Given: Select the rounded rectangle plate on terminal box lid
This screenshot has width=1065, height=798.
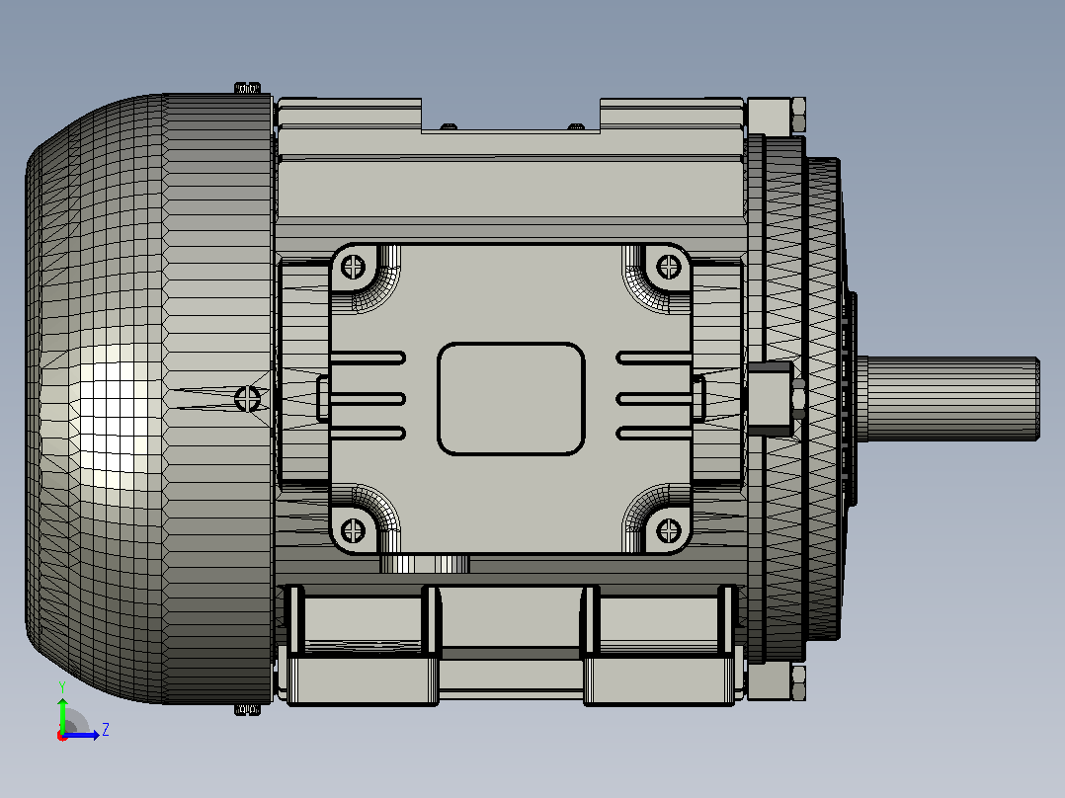Looking at the screenshot, I should coord(512,399).
